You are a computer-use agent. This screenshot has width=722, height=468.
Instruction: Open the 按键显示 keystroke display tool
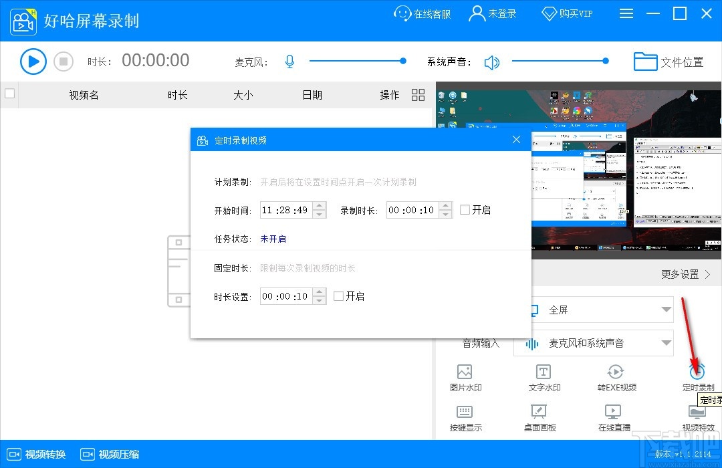click(x=465, y=419)
